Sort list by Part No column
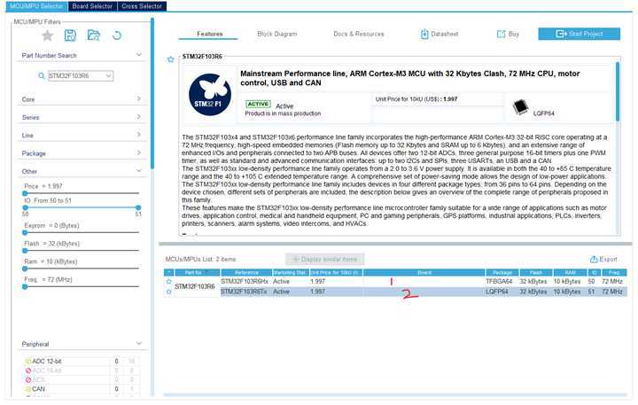This screenshot has height=405, width=638. click(197, 272)
